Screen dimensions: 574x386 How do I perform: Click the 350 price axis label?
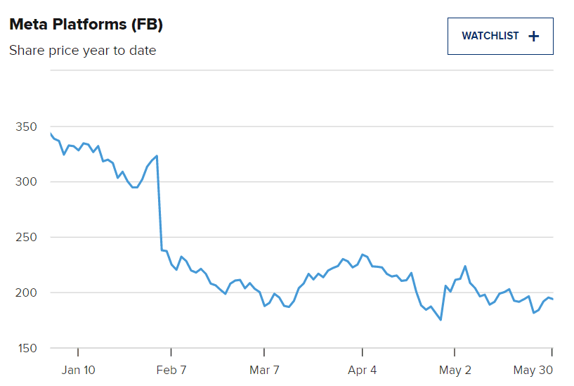coord(25,127)
